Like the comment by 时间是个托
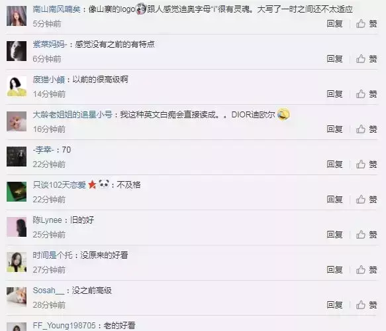 (x=366, y=270)
